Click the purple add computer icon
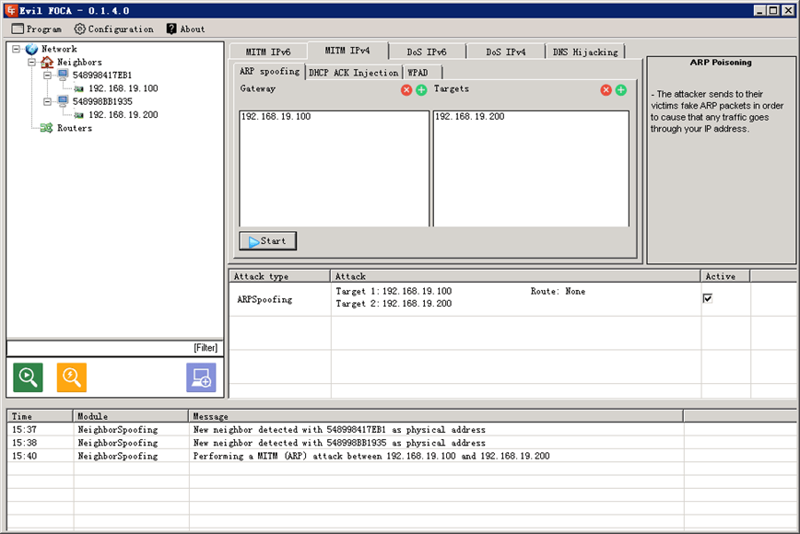The width and height of the screenshot is (800, 534). pos(201,377)
